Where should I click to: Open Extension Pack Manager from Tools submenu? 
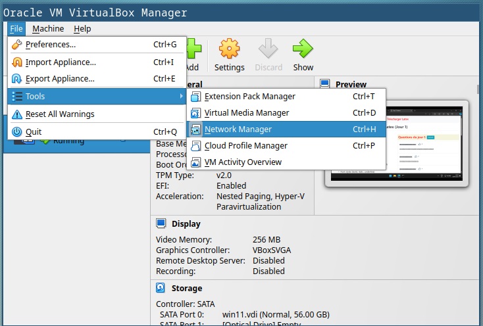point(286,97)
